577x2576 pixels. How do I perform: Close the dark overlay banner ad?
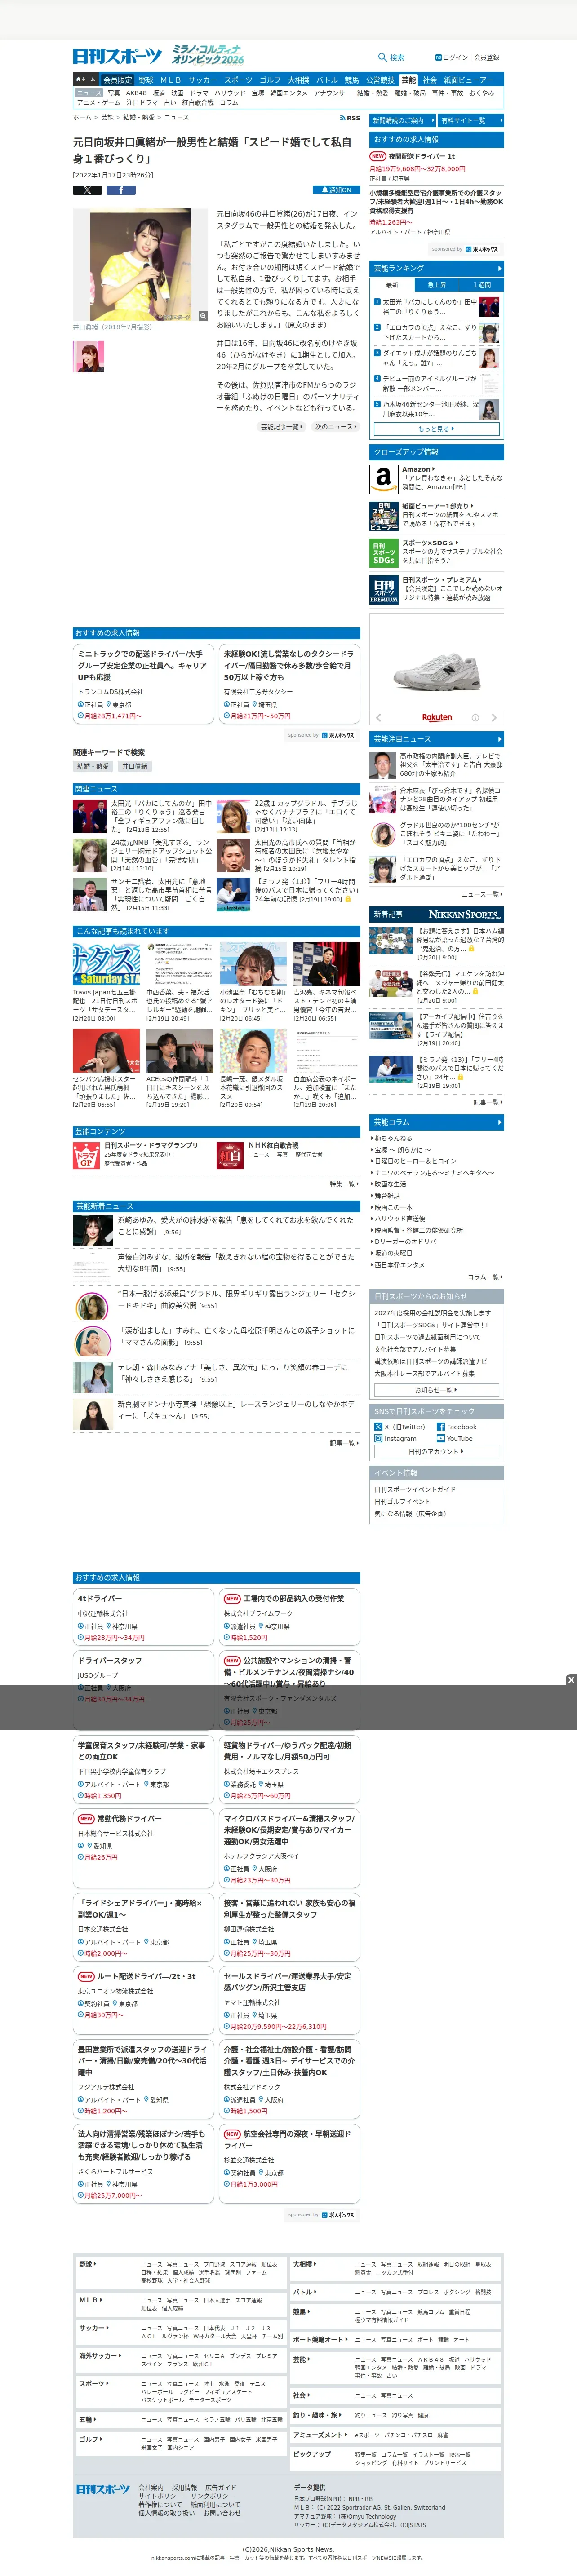tap(571, 1680)
